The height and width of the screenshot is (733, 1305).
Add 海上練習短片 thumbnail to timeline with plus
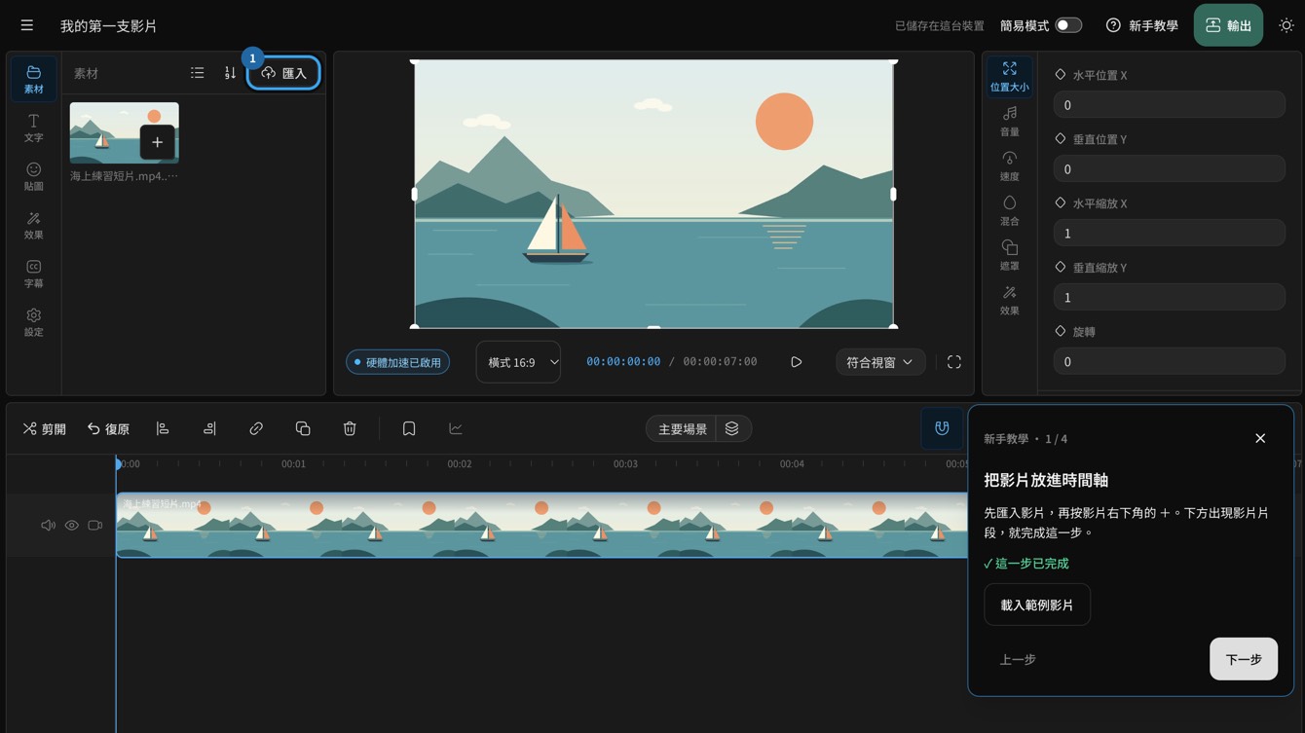(x=158, y=142)
